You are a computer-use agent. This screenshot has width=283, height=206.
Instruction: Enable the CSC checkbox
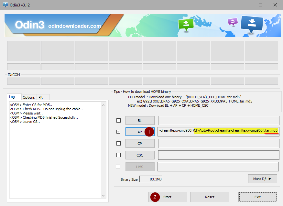click(118, 155)
